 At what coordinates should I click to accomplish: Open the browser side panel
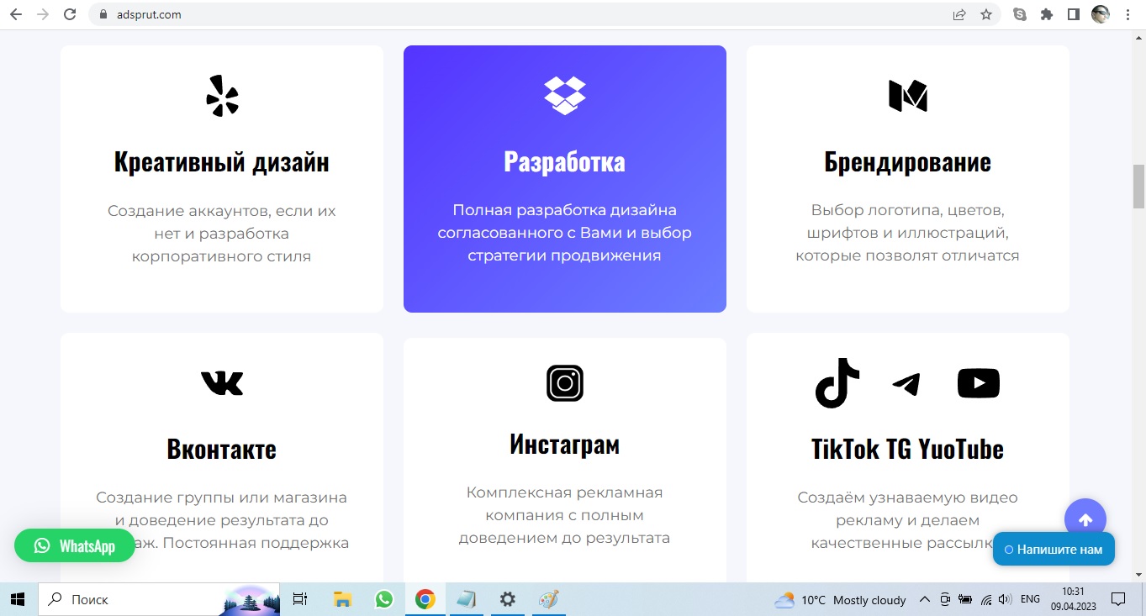(x=1074, y=14)
